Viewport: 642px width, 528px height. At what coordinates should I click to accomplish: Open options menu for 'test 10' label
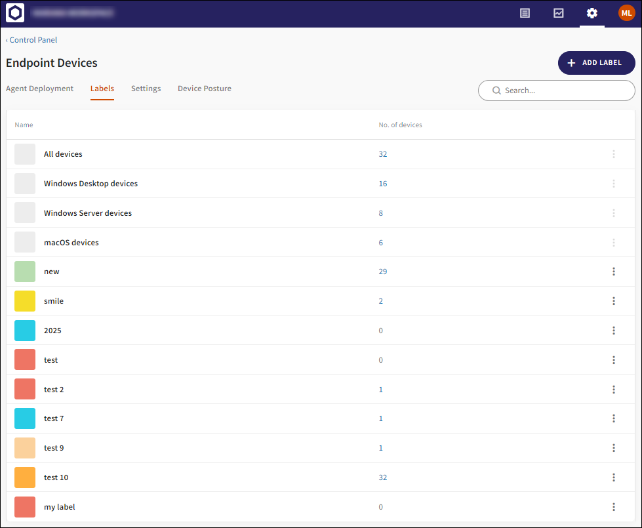coord(614,477)
